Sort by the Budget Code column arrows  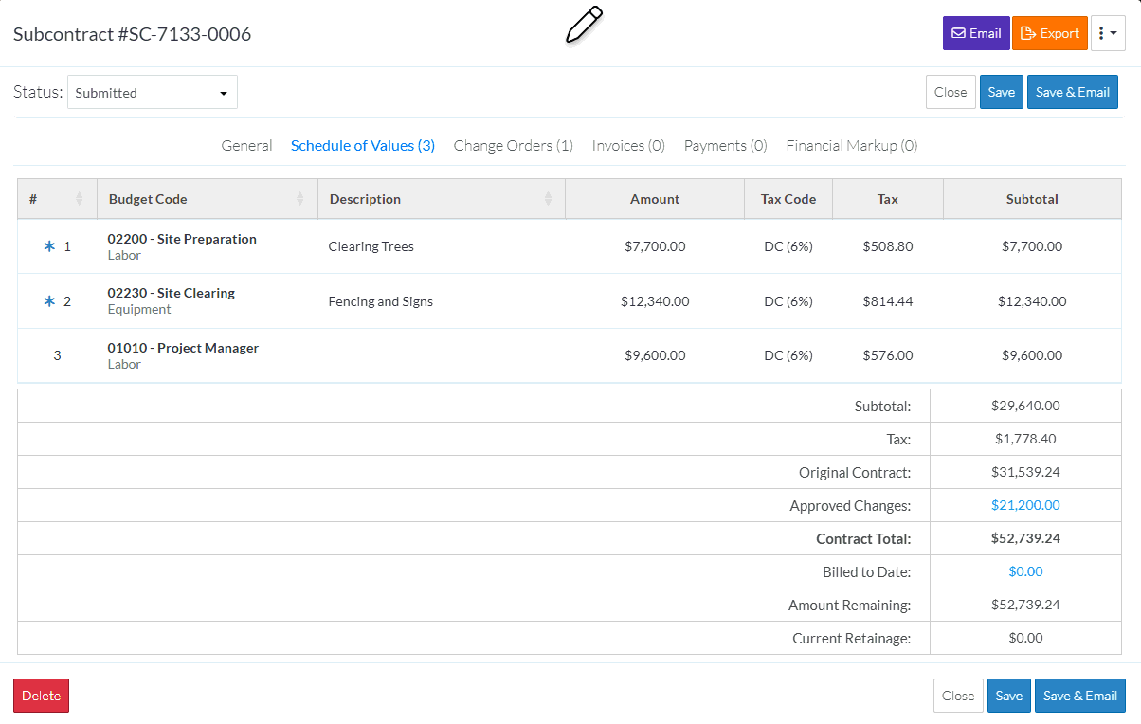pyautogui.click(x=300, y=199)
